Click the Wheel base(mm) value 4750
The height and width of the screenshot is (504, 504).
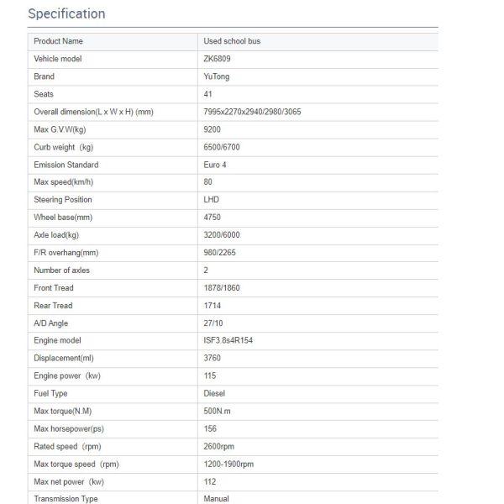click(x=213, y=218)
